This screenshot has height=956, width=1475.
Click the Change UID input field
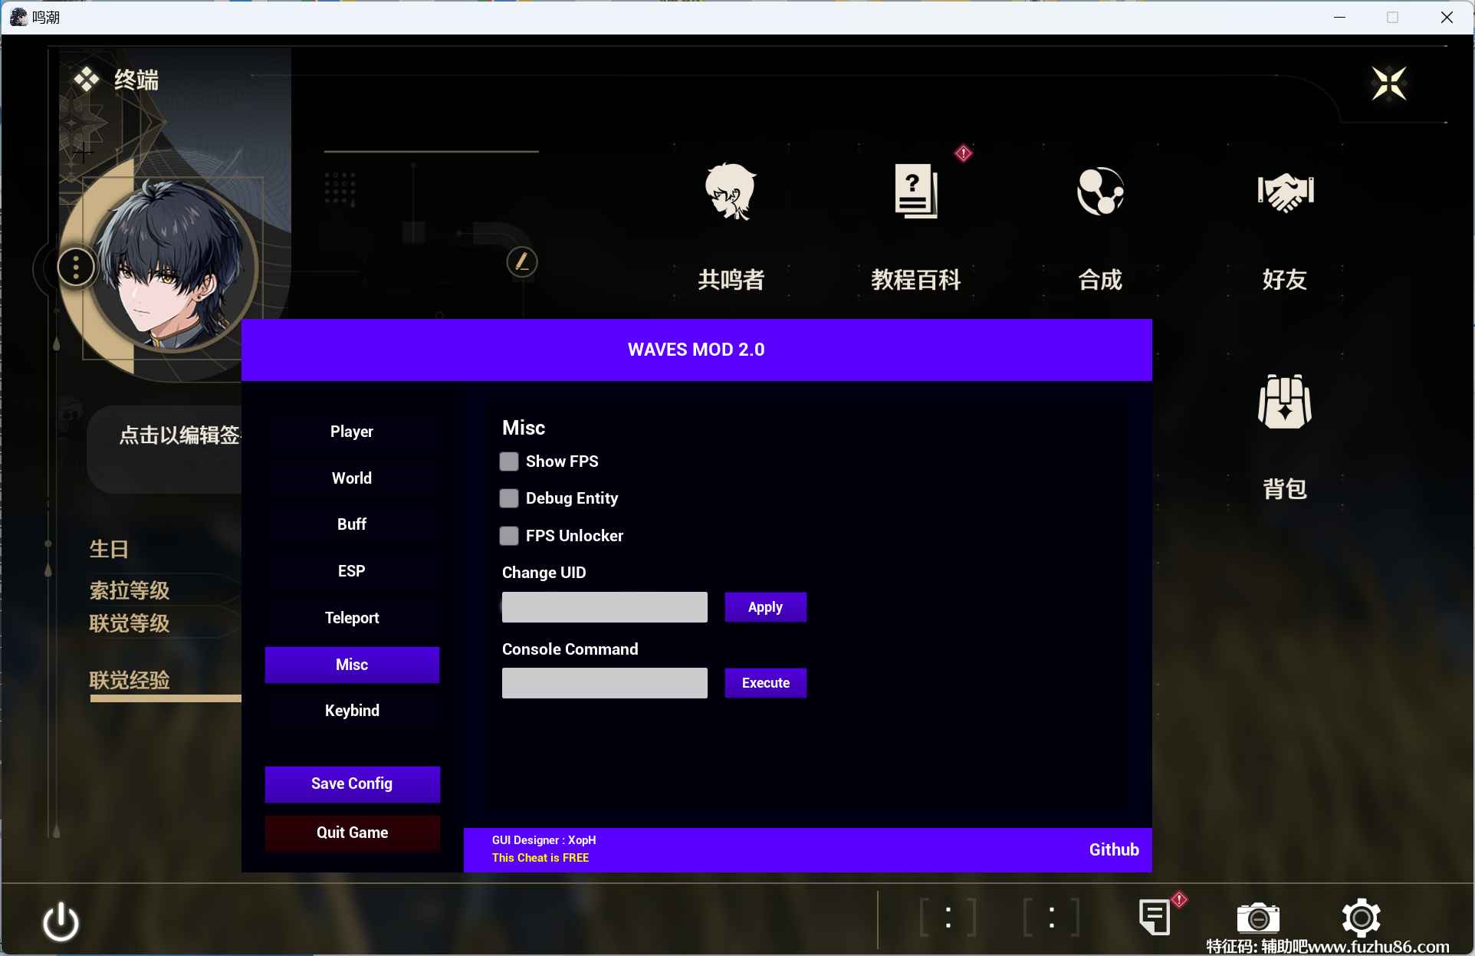[x=604, y=606]
